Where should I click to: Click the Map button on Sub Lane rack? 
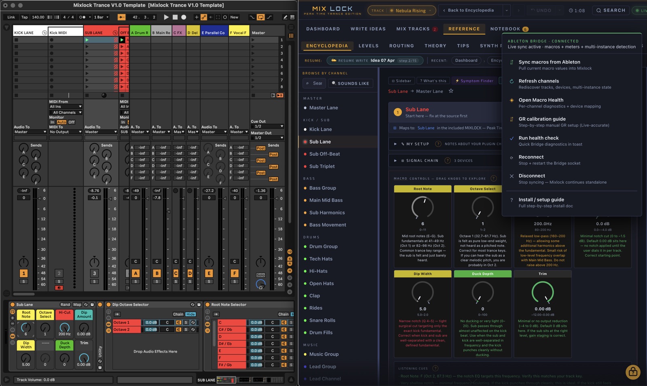(x=77, y=305)
